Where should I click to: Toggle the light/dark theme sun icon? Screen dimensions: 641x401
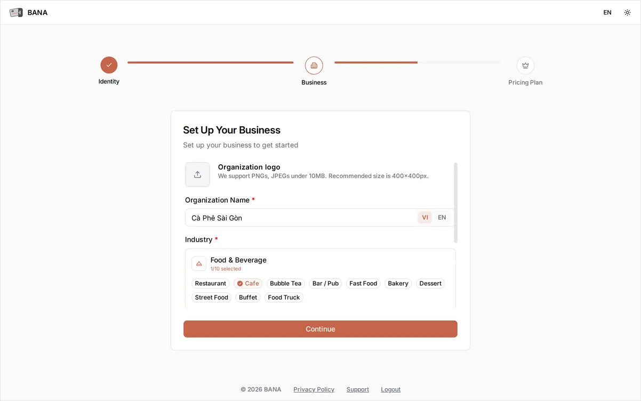click(x=627, y=12)
